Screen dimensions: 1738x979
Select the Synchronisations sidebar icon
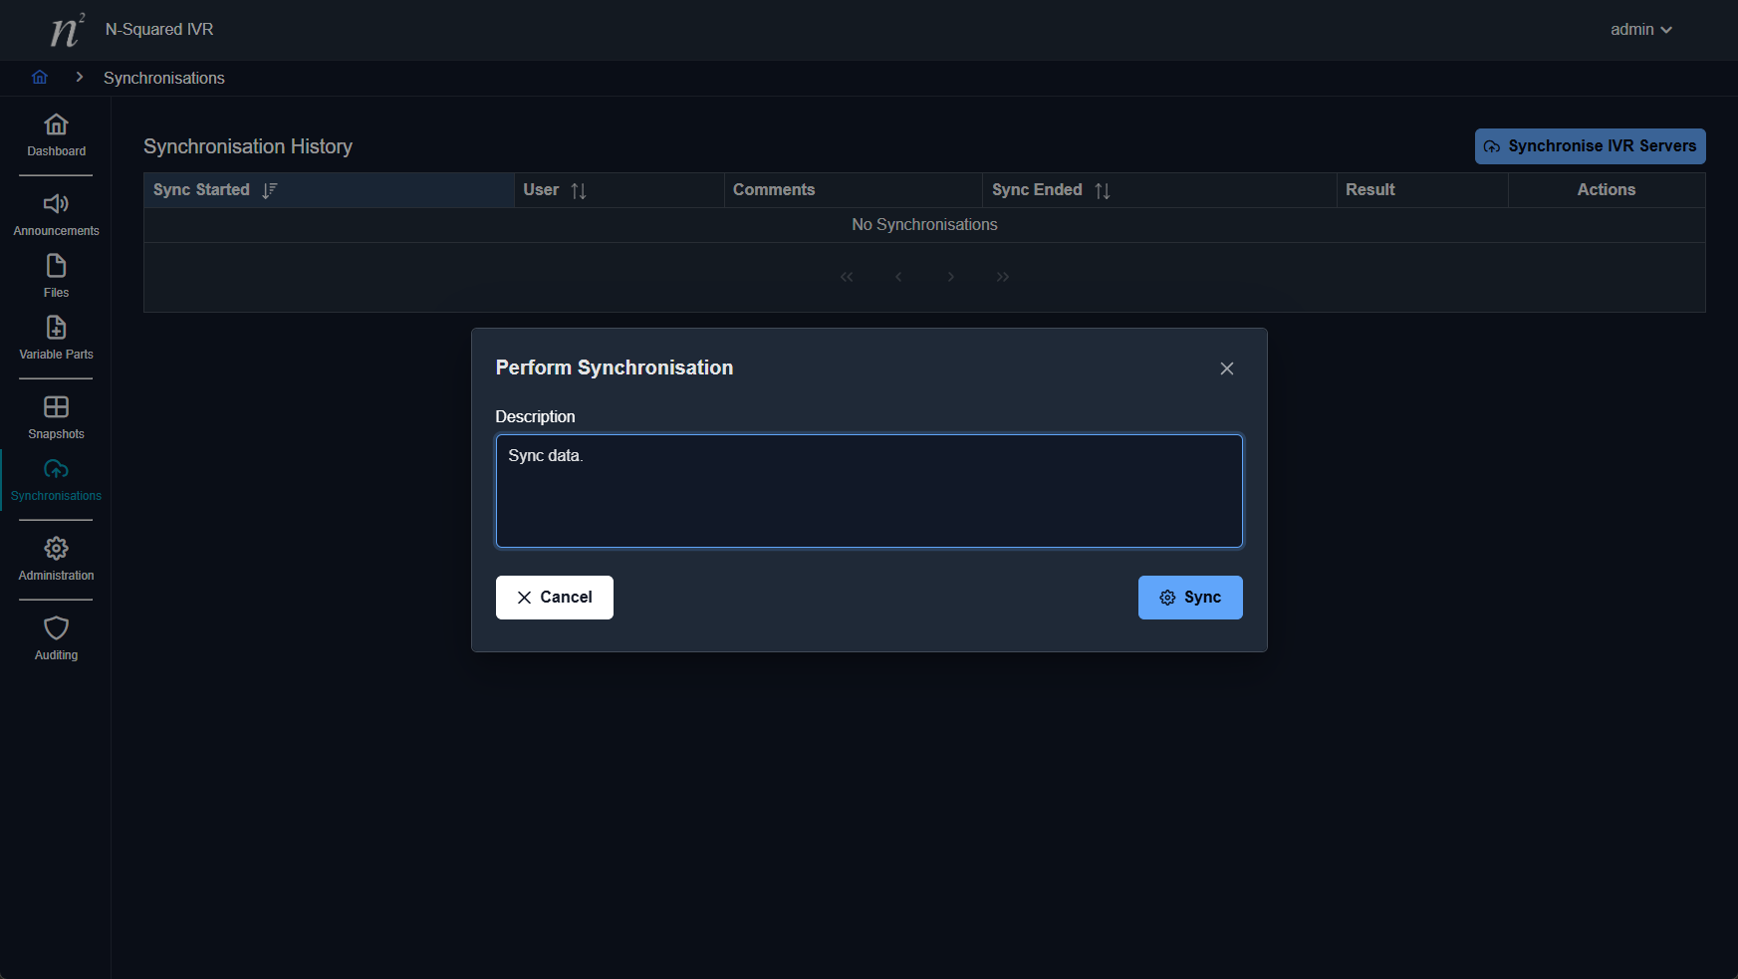tap(56, 470)
